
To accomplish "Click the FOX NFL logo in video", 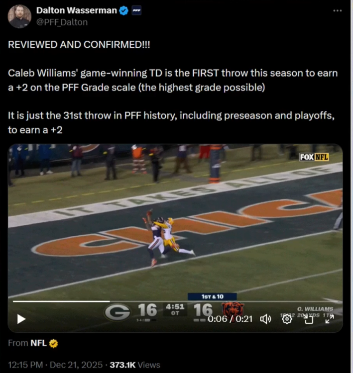I will click(x=314, y=157).
